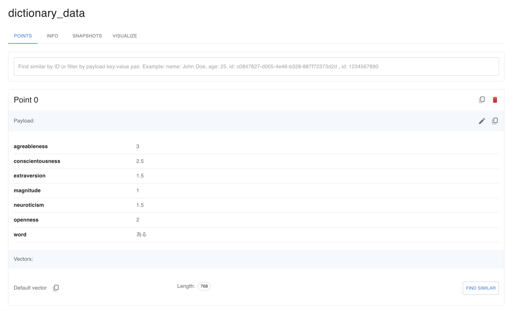
Task: Delete Point 0 with red trash icon
Action: [x=495, y=100]
